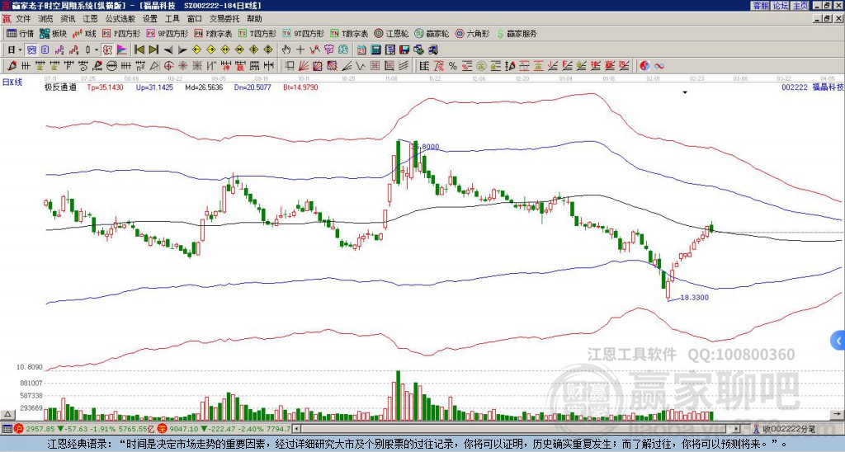Click the circle with horizontal line tool
845x452 pixels.
click(111, 66)
